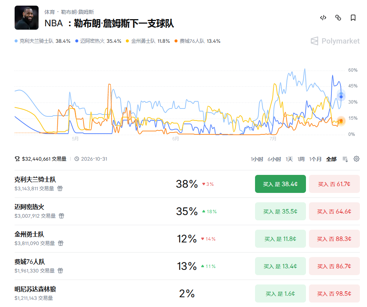Click the 38% Cavaliers probability
367x307 pixels.
click(x=187, y=184)
